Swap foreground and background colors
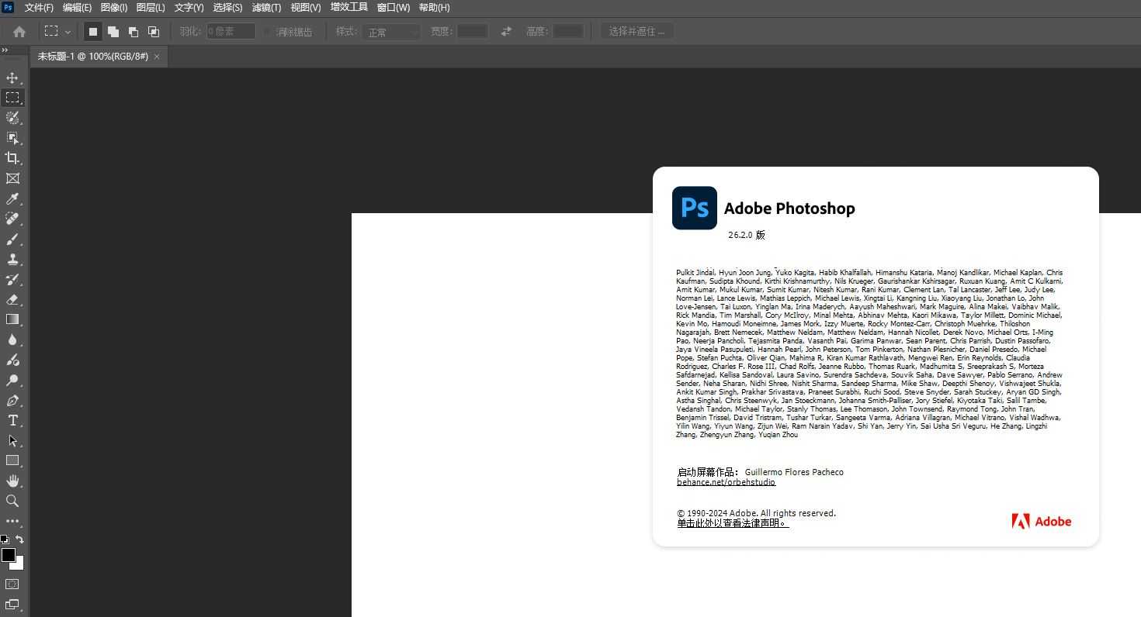 pos(20,539)
